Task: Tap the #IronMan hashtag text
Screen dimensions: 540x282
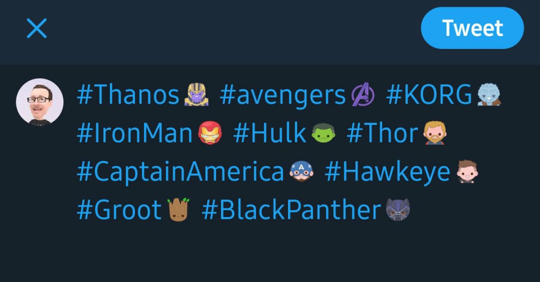Action: click(x=135, y=134)
